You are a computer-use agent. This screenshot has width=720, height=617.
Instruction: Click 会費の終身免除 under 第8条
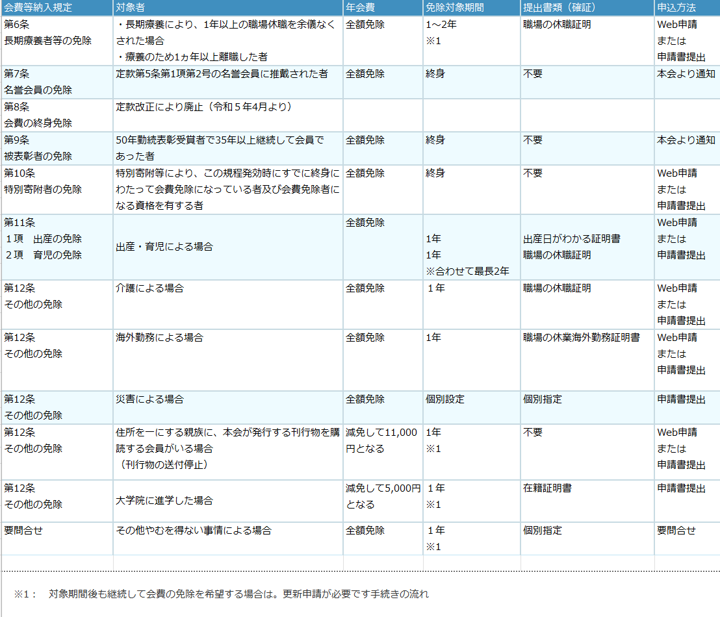(38, 123)
